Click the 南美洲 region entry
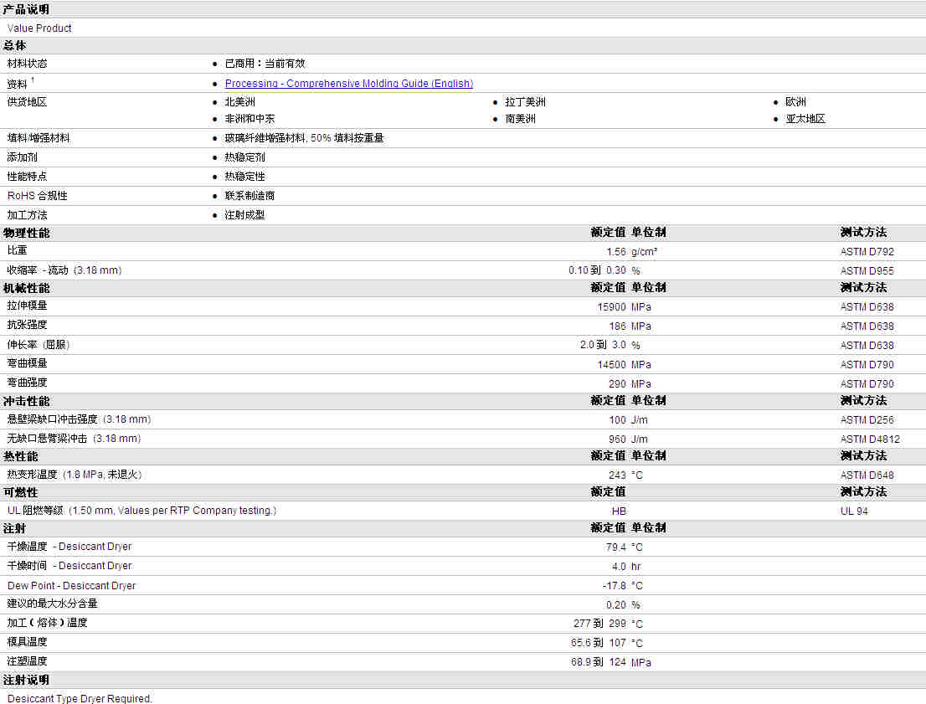 (520, 118)
